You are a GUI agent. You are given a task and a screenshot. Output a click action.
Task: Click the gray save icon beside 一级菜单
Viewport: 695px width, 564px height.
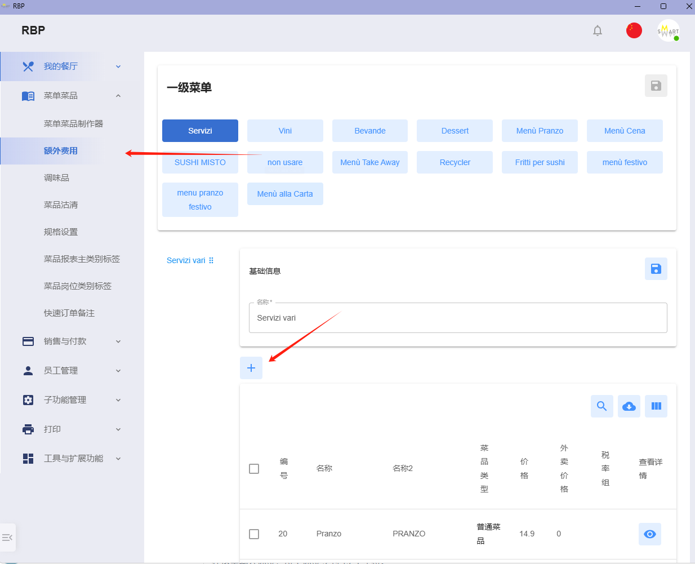656,86
